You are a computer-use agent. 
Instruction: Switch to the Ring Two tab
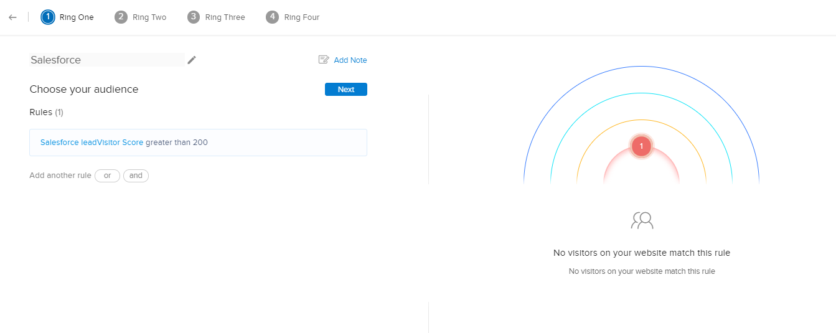(149, 17)
